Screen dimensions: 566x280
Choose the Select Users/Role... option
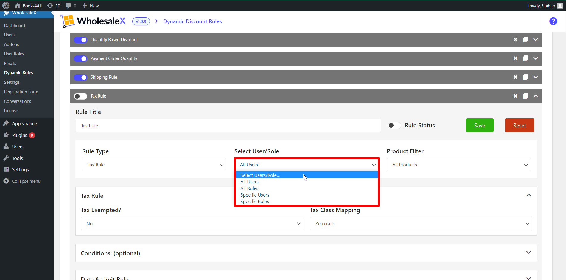tap(307, 175)
